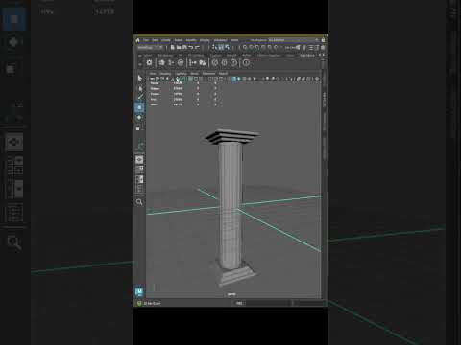Open the Edit menu
Image resolution: width=461 pixels, height=345 pixels.
pyautogui.click(x=155, y=40)
